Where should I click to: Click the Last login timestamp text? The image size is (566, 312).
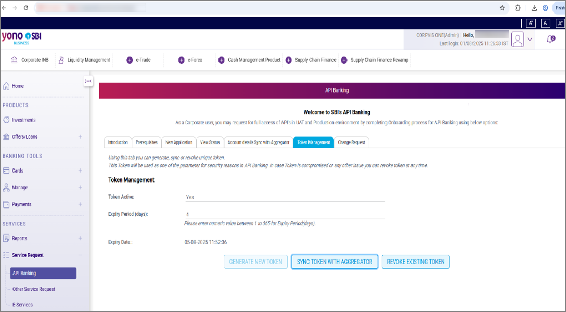pos(473,44)
